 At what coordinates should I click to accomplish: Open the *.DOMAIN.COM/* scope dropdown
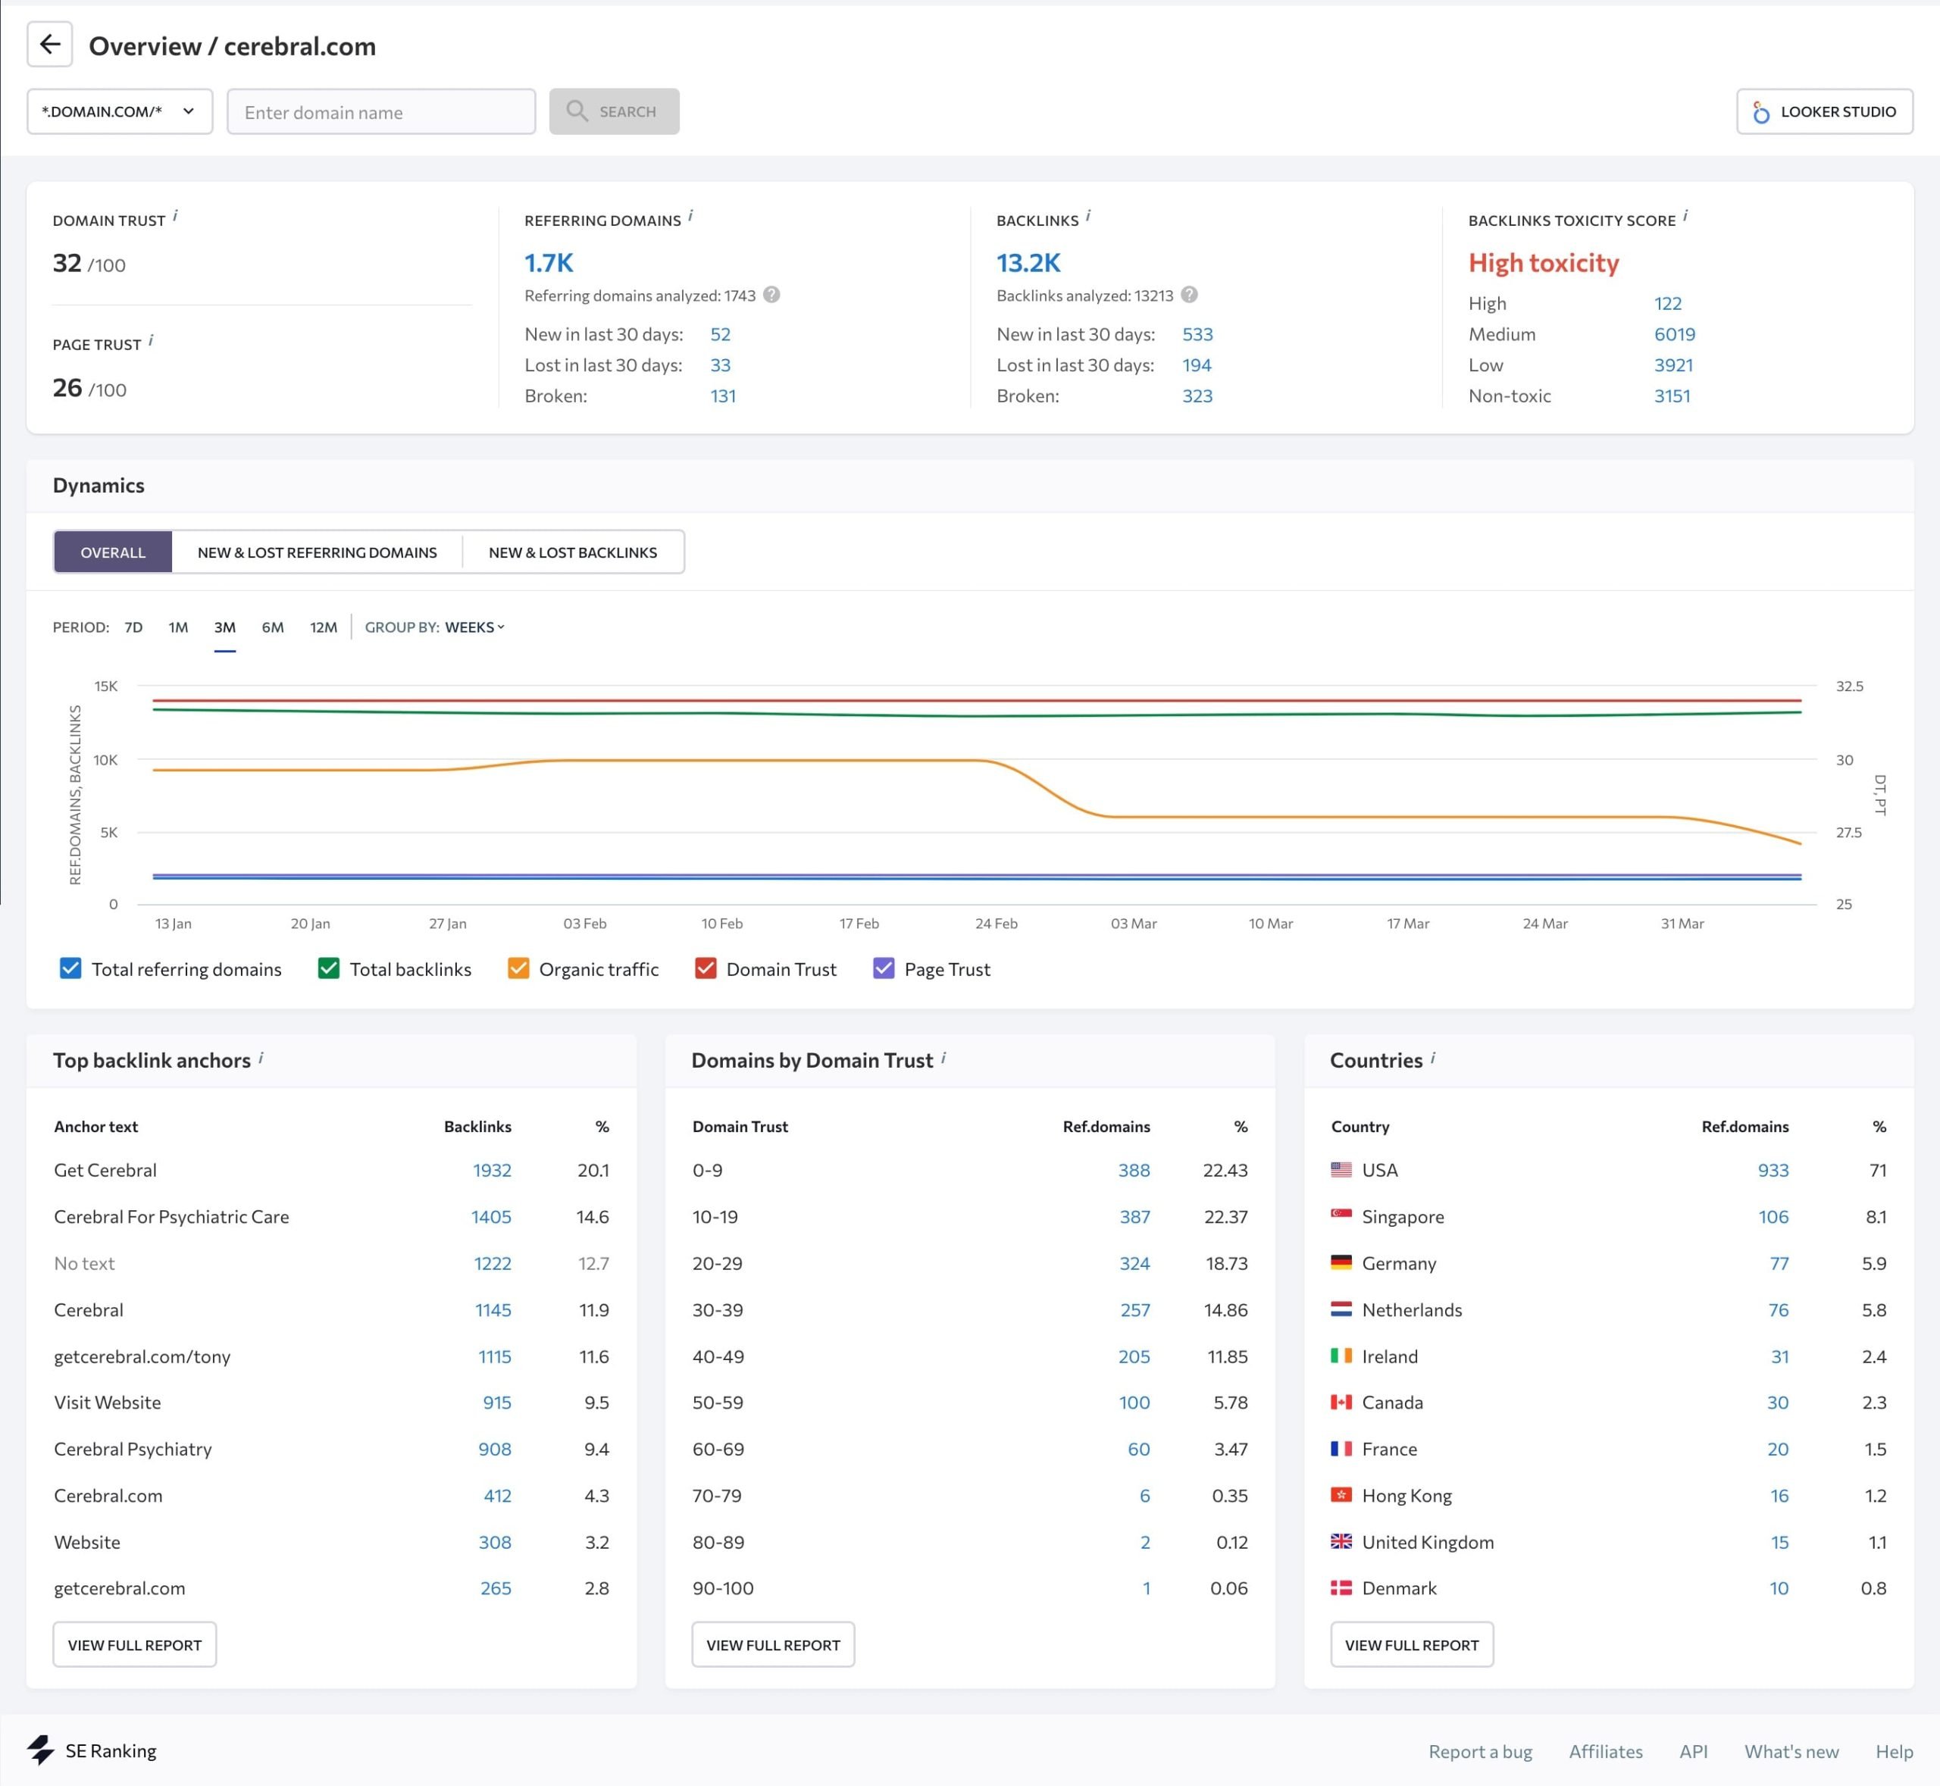pos(119,111)
